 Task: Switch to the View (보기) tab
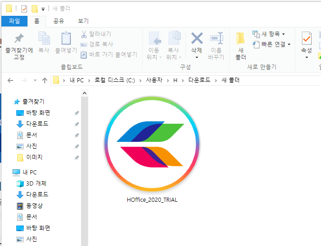coord(83,21)
